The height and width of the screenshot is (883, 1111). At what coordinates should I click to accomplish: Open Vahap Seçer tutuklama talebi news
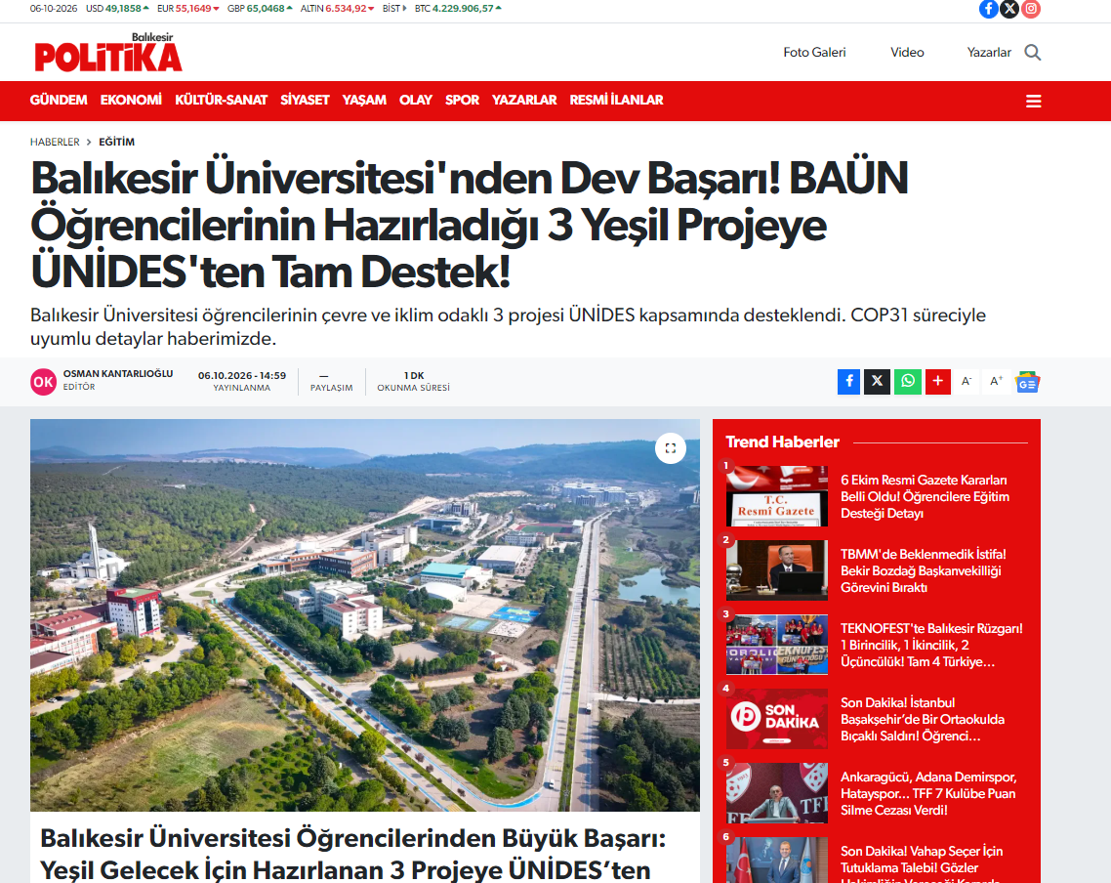click(921, 862)
